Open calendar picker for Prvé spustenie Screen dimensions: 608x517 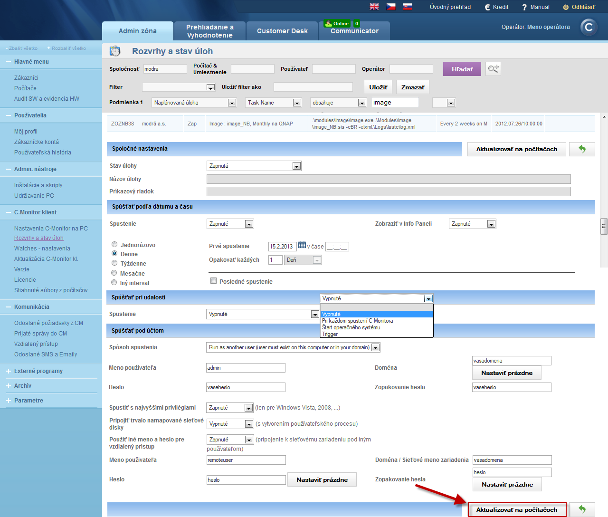tap(302, 245)
